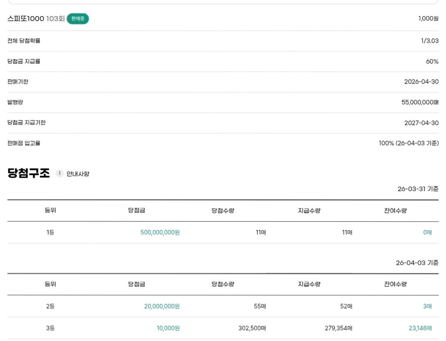Click the 3매 remaining count for 2등
The height and width of the screenshot is (341, 446).
coord(427,306)
